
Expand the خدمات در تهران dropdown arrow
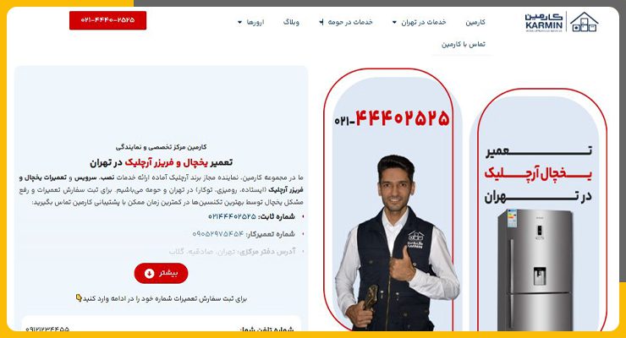[394, 22]
